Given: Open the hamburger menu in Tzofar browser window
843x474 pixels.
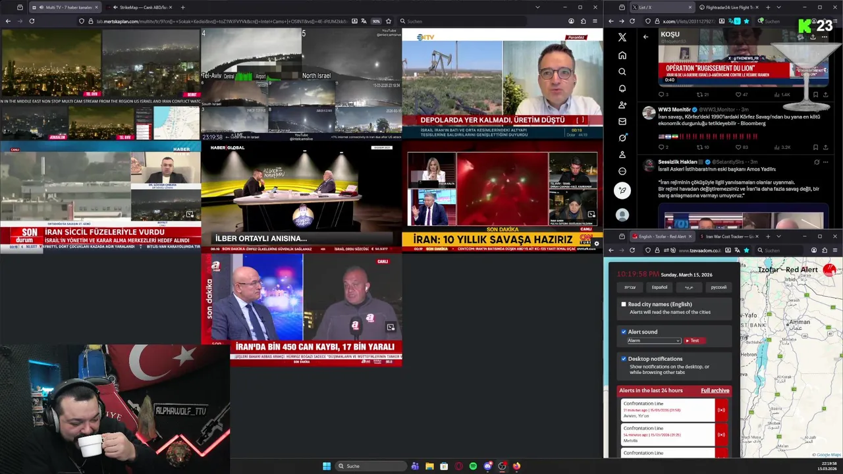Looking at the screenshot, I should (x=835, y=250).
